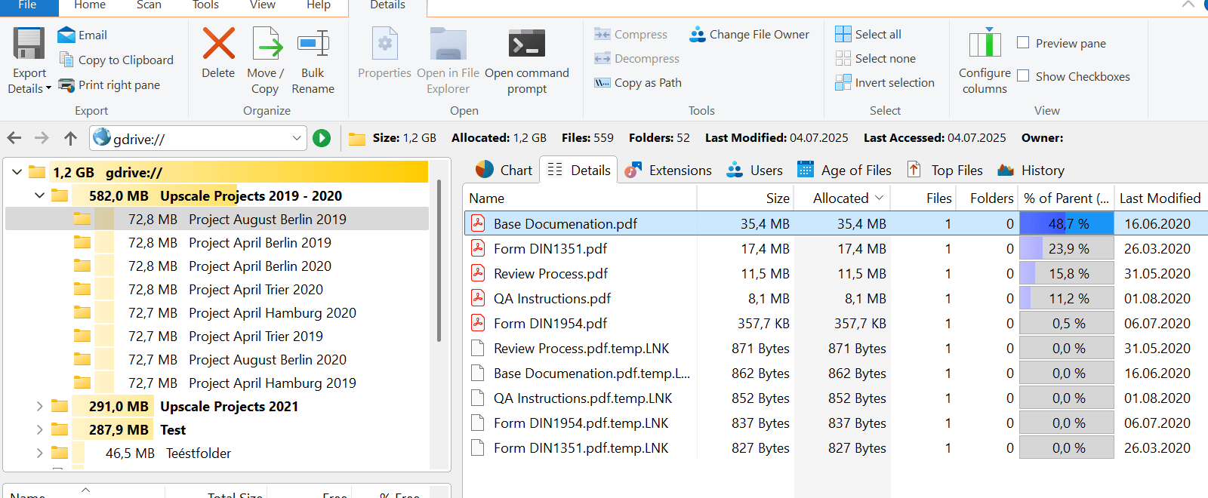Click Change File Owner
Screen dimensions: 1208x498
[x=749, y=35]
